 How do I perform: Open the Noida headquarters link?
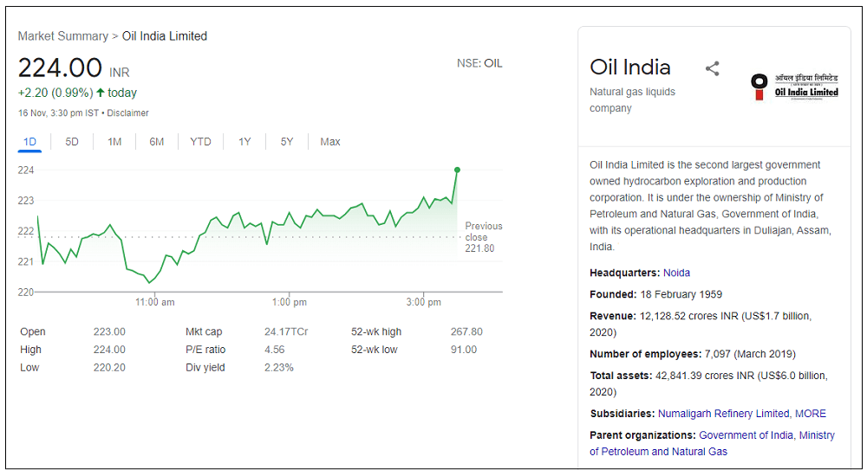click(x=676, y=273)
